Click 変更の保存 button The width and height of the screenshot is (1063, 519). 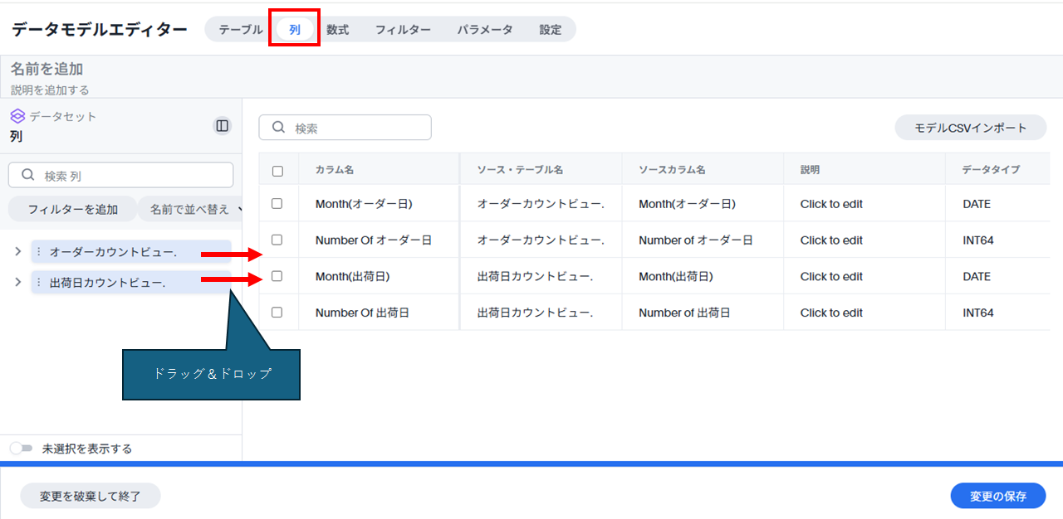tap(998, 496)
